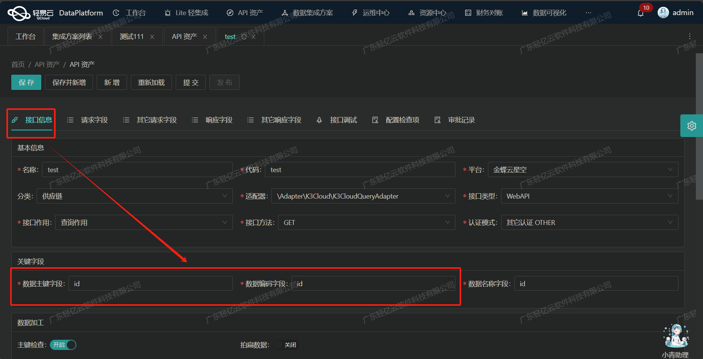703x359 pixels.
Task: Open the 接口类型 dropdown
Action: click(x=590, y=196)
